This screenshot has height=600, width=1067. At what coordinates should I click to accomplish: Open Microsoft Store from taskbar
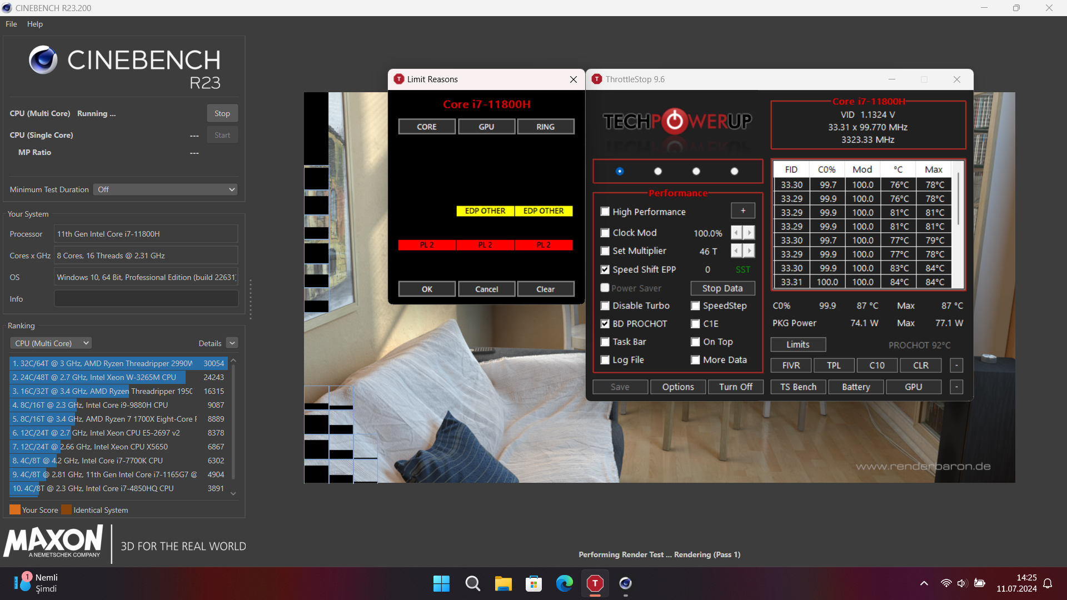click(533, 583)
